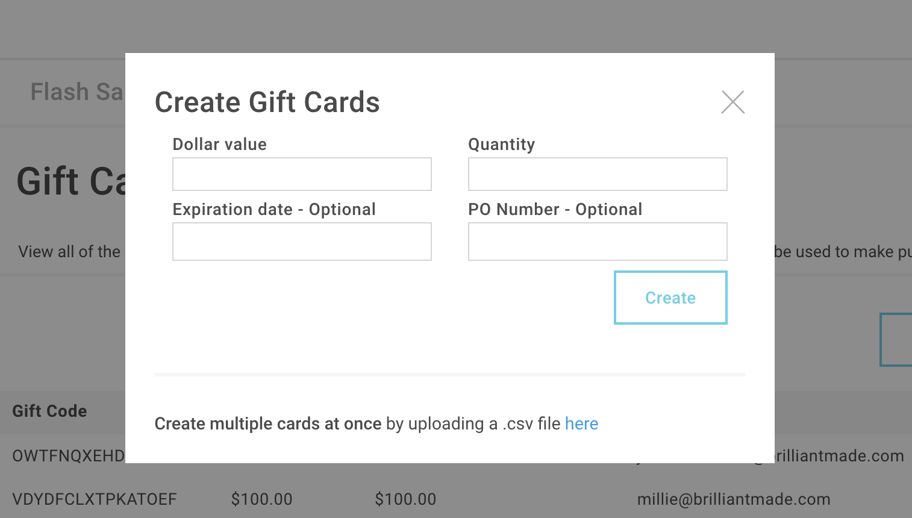Open the csv upload 'here' link
Screen dimensions: 912x518
[581, 423]
